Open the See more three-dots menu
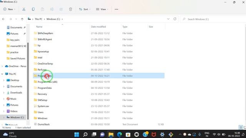 click(x=116, y=9)
